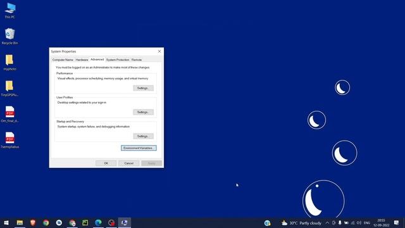Switch to the Computer Name tab
Screen dimensions: 405x228
[x=63, y=60]
